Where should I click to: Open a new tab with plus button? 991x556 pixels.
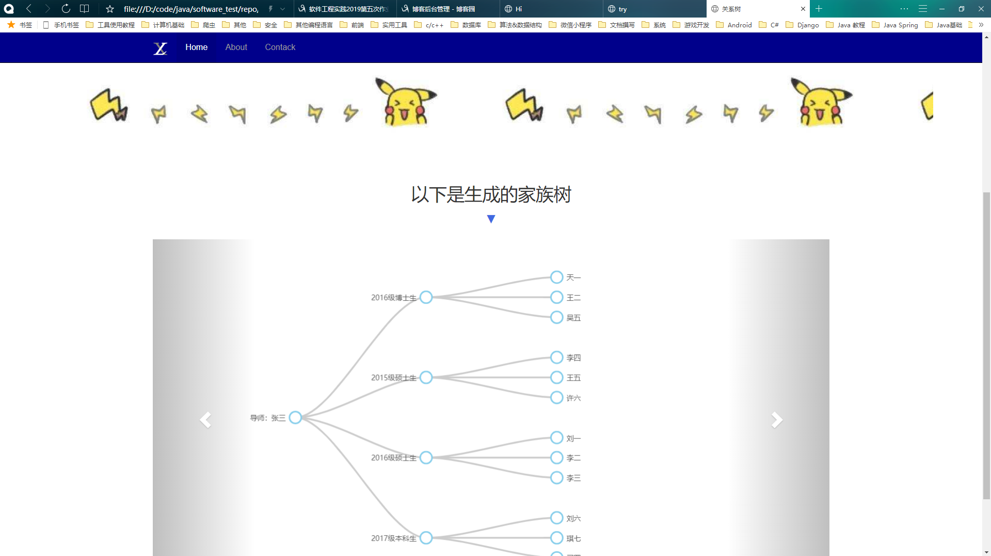819,9
